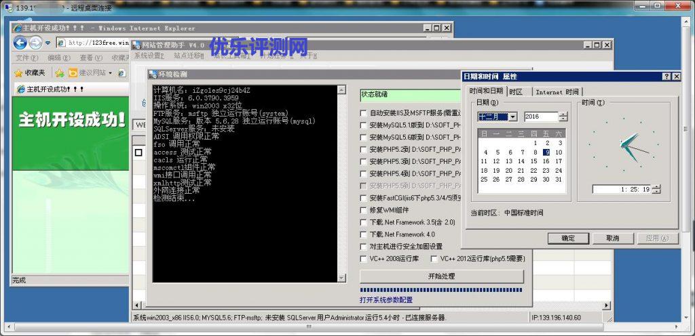Tick the 安装PHP5.3 checkbox
The height and width of the screenshot is (336, 695).
click(x=364, y=162)
